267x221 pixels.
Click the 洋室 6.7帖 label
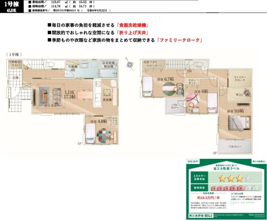pos(166,79)
